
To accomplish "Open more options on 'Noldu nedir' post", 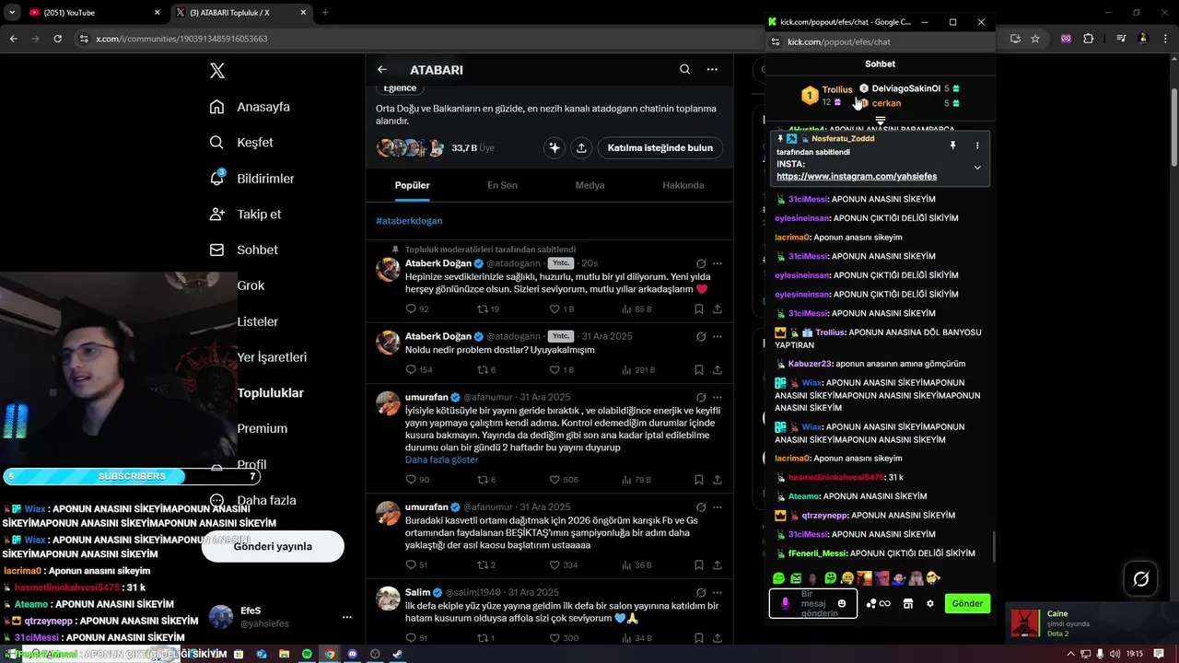I will 718,337.
